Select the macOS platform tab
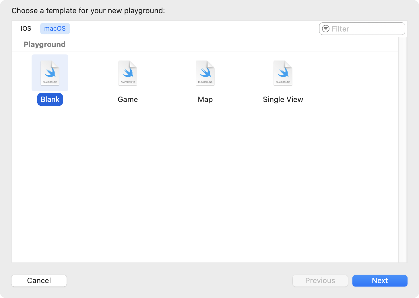 click(55, 29)
